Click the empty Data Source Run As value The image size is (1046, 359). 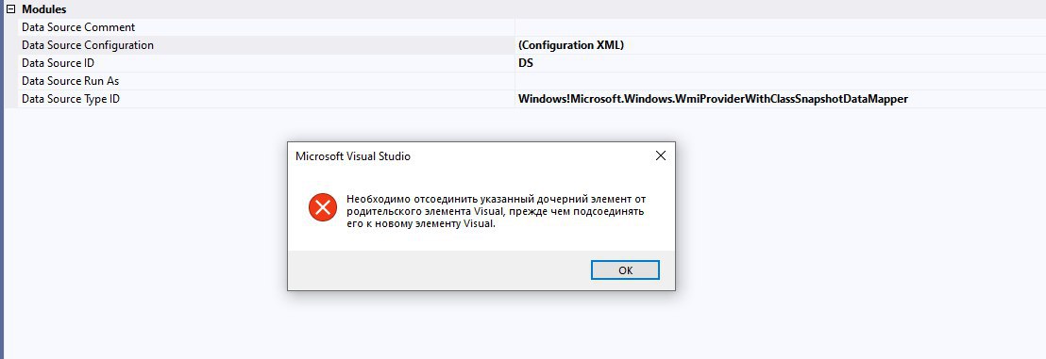click(781, 81)
